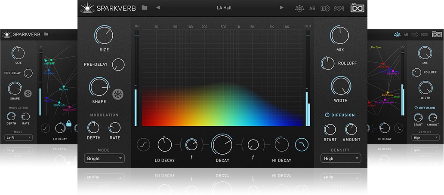Open the folder icon in left window
The height and width of the screenshot is (195, 444).
pos(46,34)
